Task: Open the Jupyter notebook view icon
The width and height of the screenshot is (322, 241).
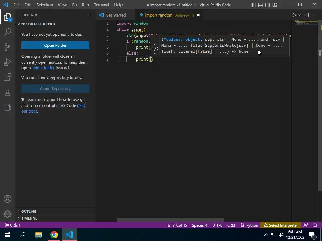Action: coord(8,107)
